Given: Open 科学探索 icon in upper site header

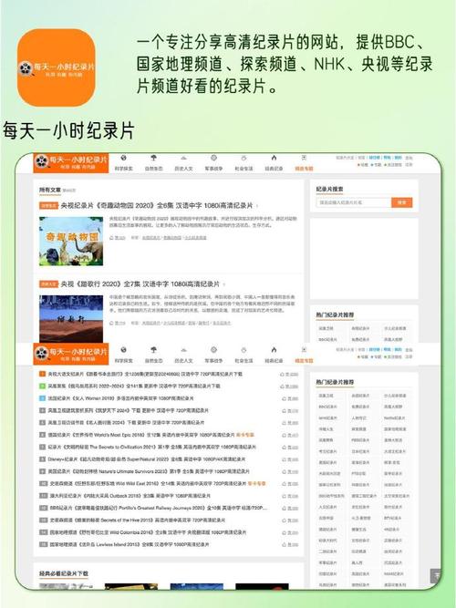Looking at the screenshot, I should point(123,158).
